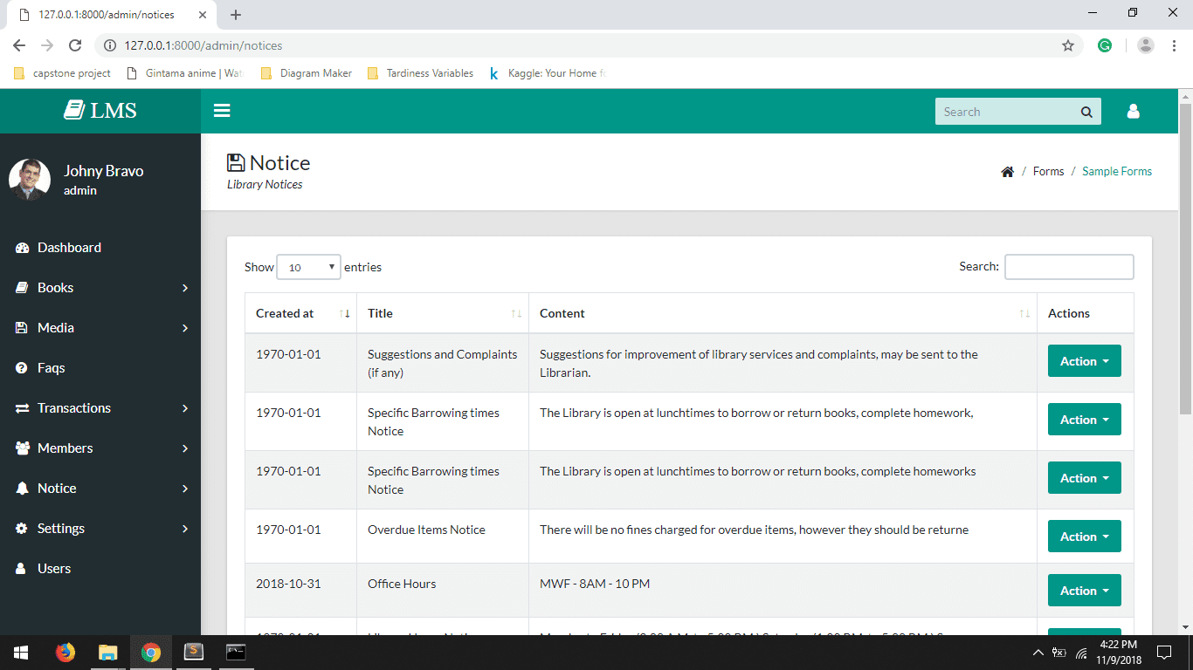Viewport: 1193px width, 670px height.
Task: Open the Users section in sidebar
Action: click(x=55, y=568)
